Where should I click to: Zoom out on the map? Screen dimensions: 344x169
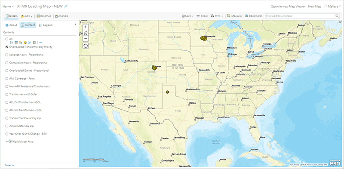(x=86, y=38)
